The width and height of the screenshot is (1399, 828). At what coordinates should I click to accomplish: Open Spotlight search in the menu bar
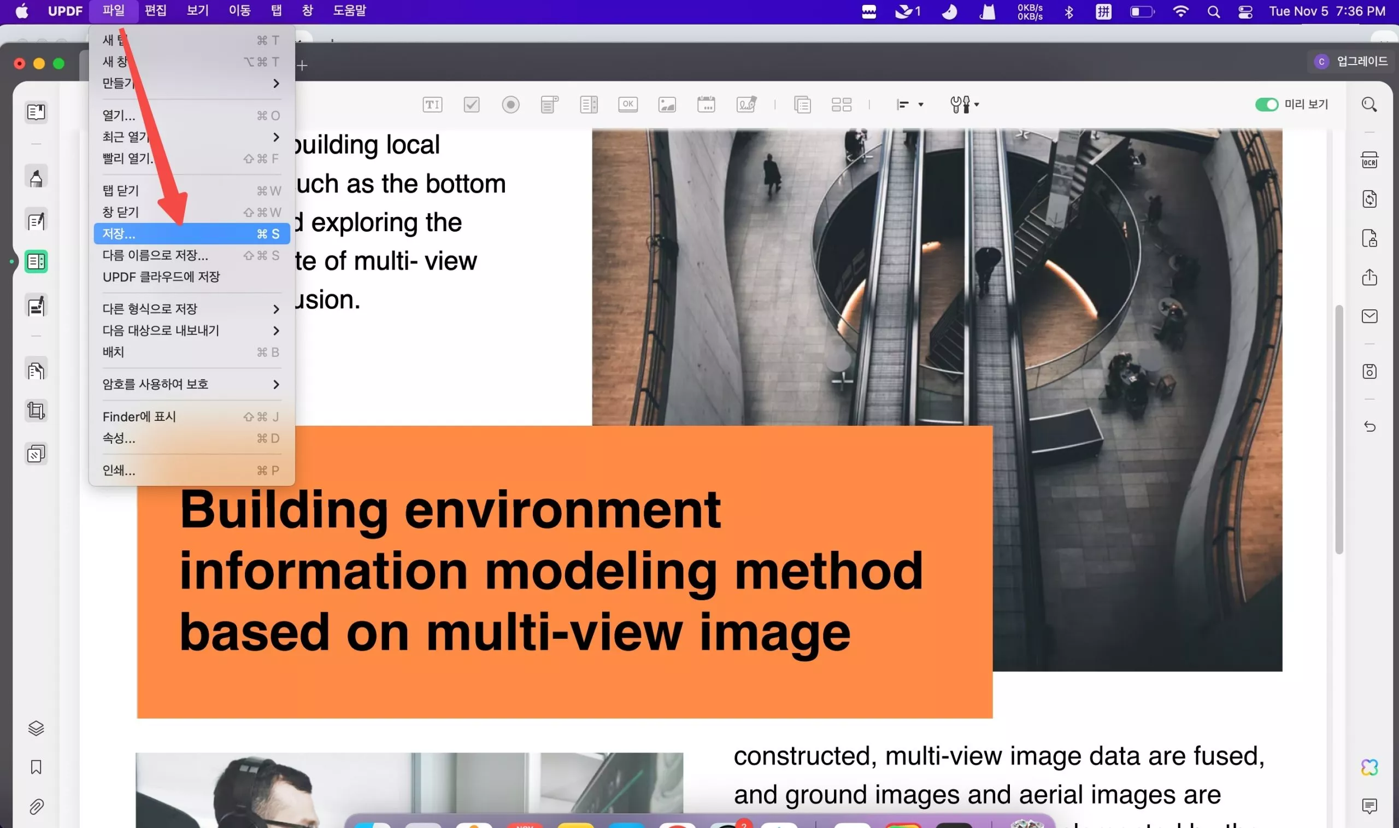click(1213, 11)
